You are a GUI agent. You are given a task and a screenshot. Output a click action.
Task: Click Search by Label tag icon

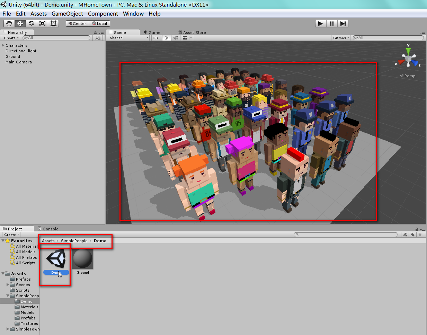pos(412,235)
